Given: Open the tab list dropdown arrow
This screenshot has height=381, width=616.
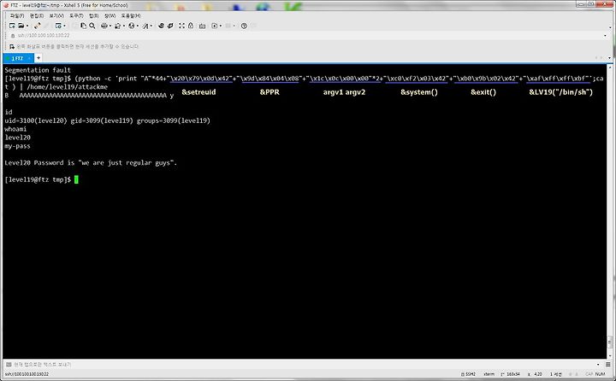Looking at the screenshot, I should [609, 58].
